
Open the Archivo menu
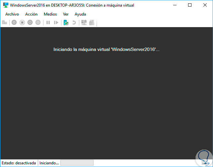pyautogui.click(x=12, y=14)
